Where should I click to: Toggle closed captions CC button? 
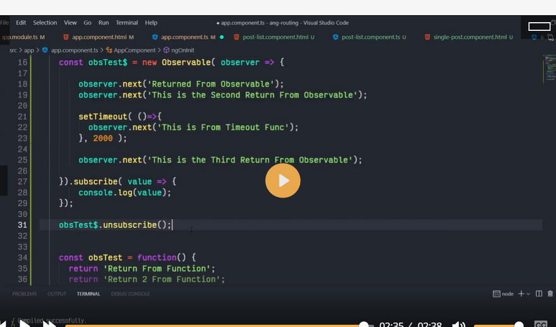(x=541, y=324)
